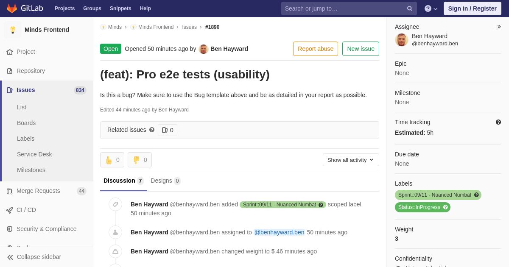Go to Issues List in sidebar
The height and width of the screenshot is (267, 509).
22,107
